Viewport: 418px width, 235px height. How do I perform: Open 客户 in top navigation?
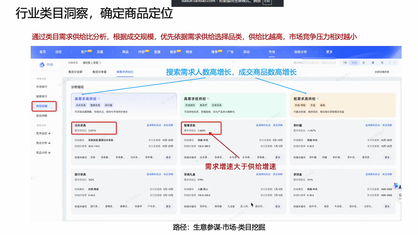(84, 52)
